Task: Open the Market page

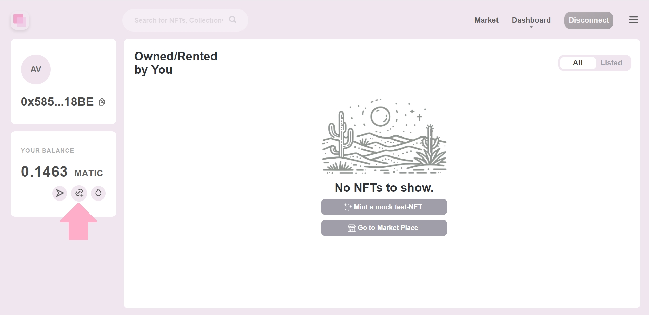Action: tap(486, 20)
